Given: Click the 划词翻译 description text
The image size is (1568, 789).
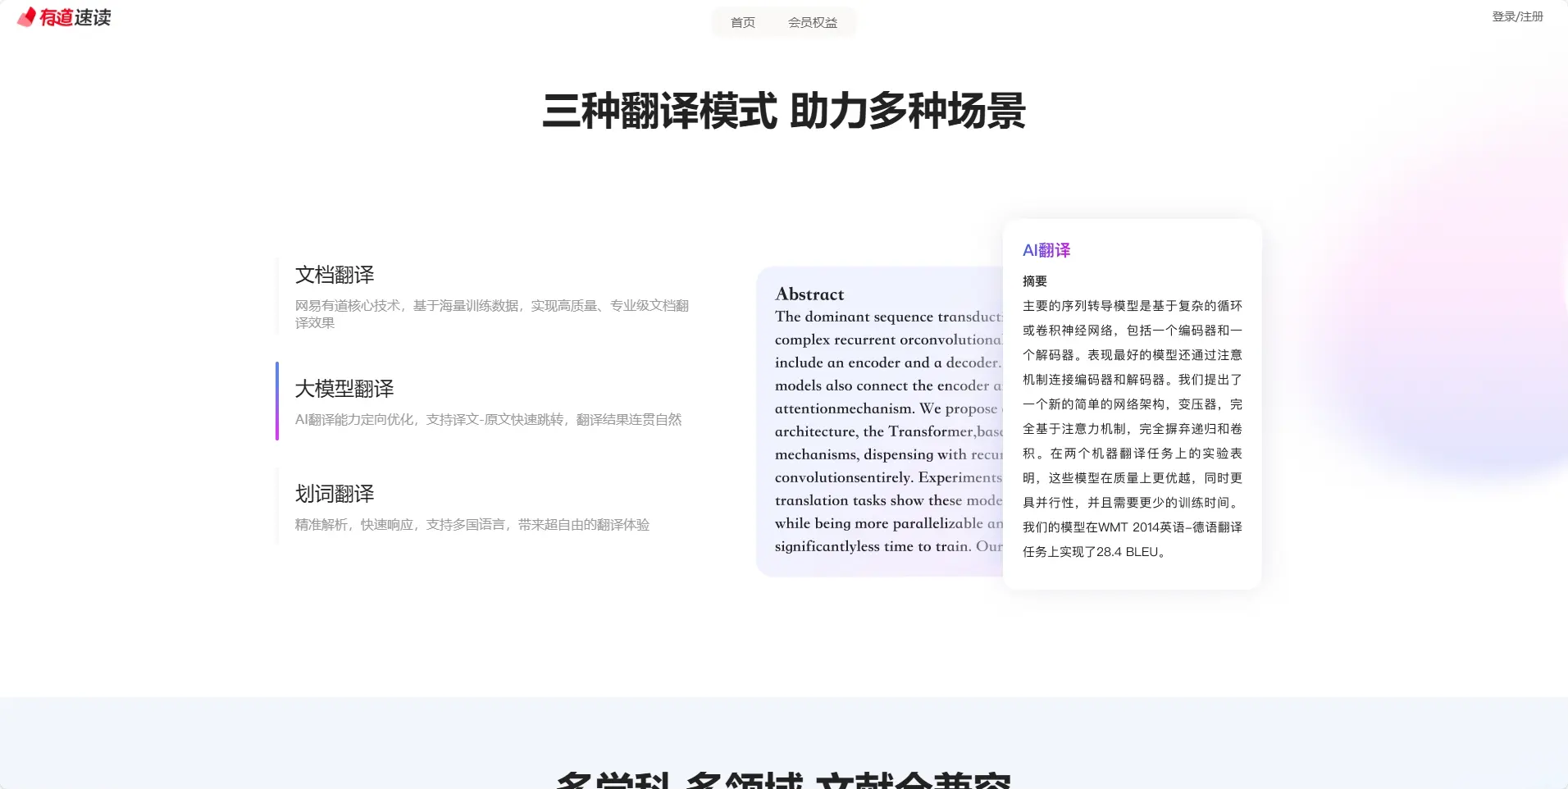Looking at the screenshot, I should pyautogui.click(x=472, y=524).
